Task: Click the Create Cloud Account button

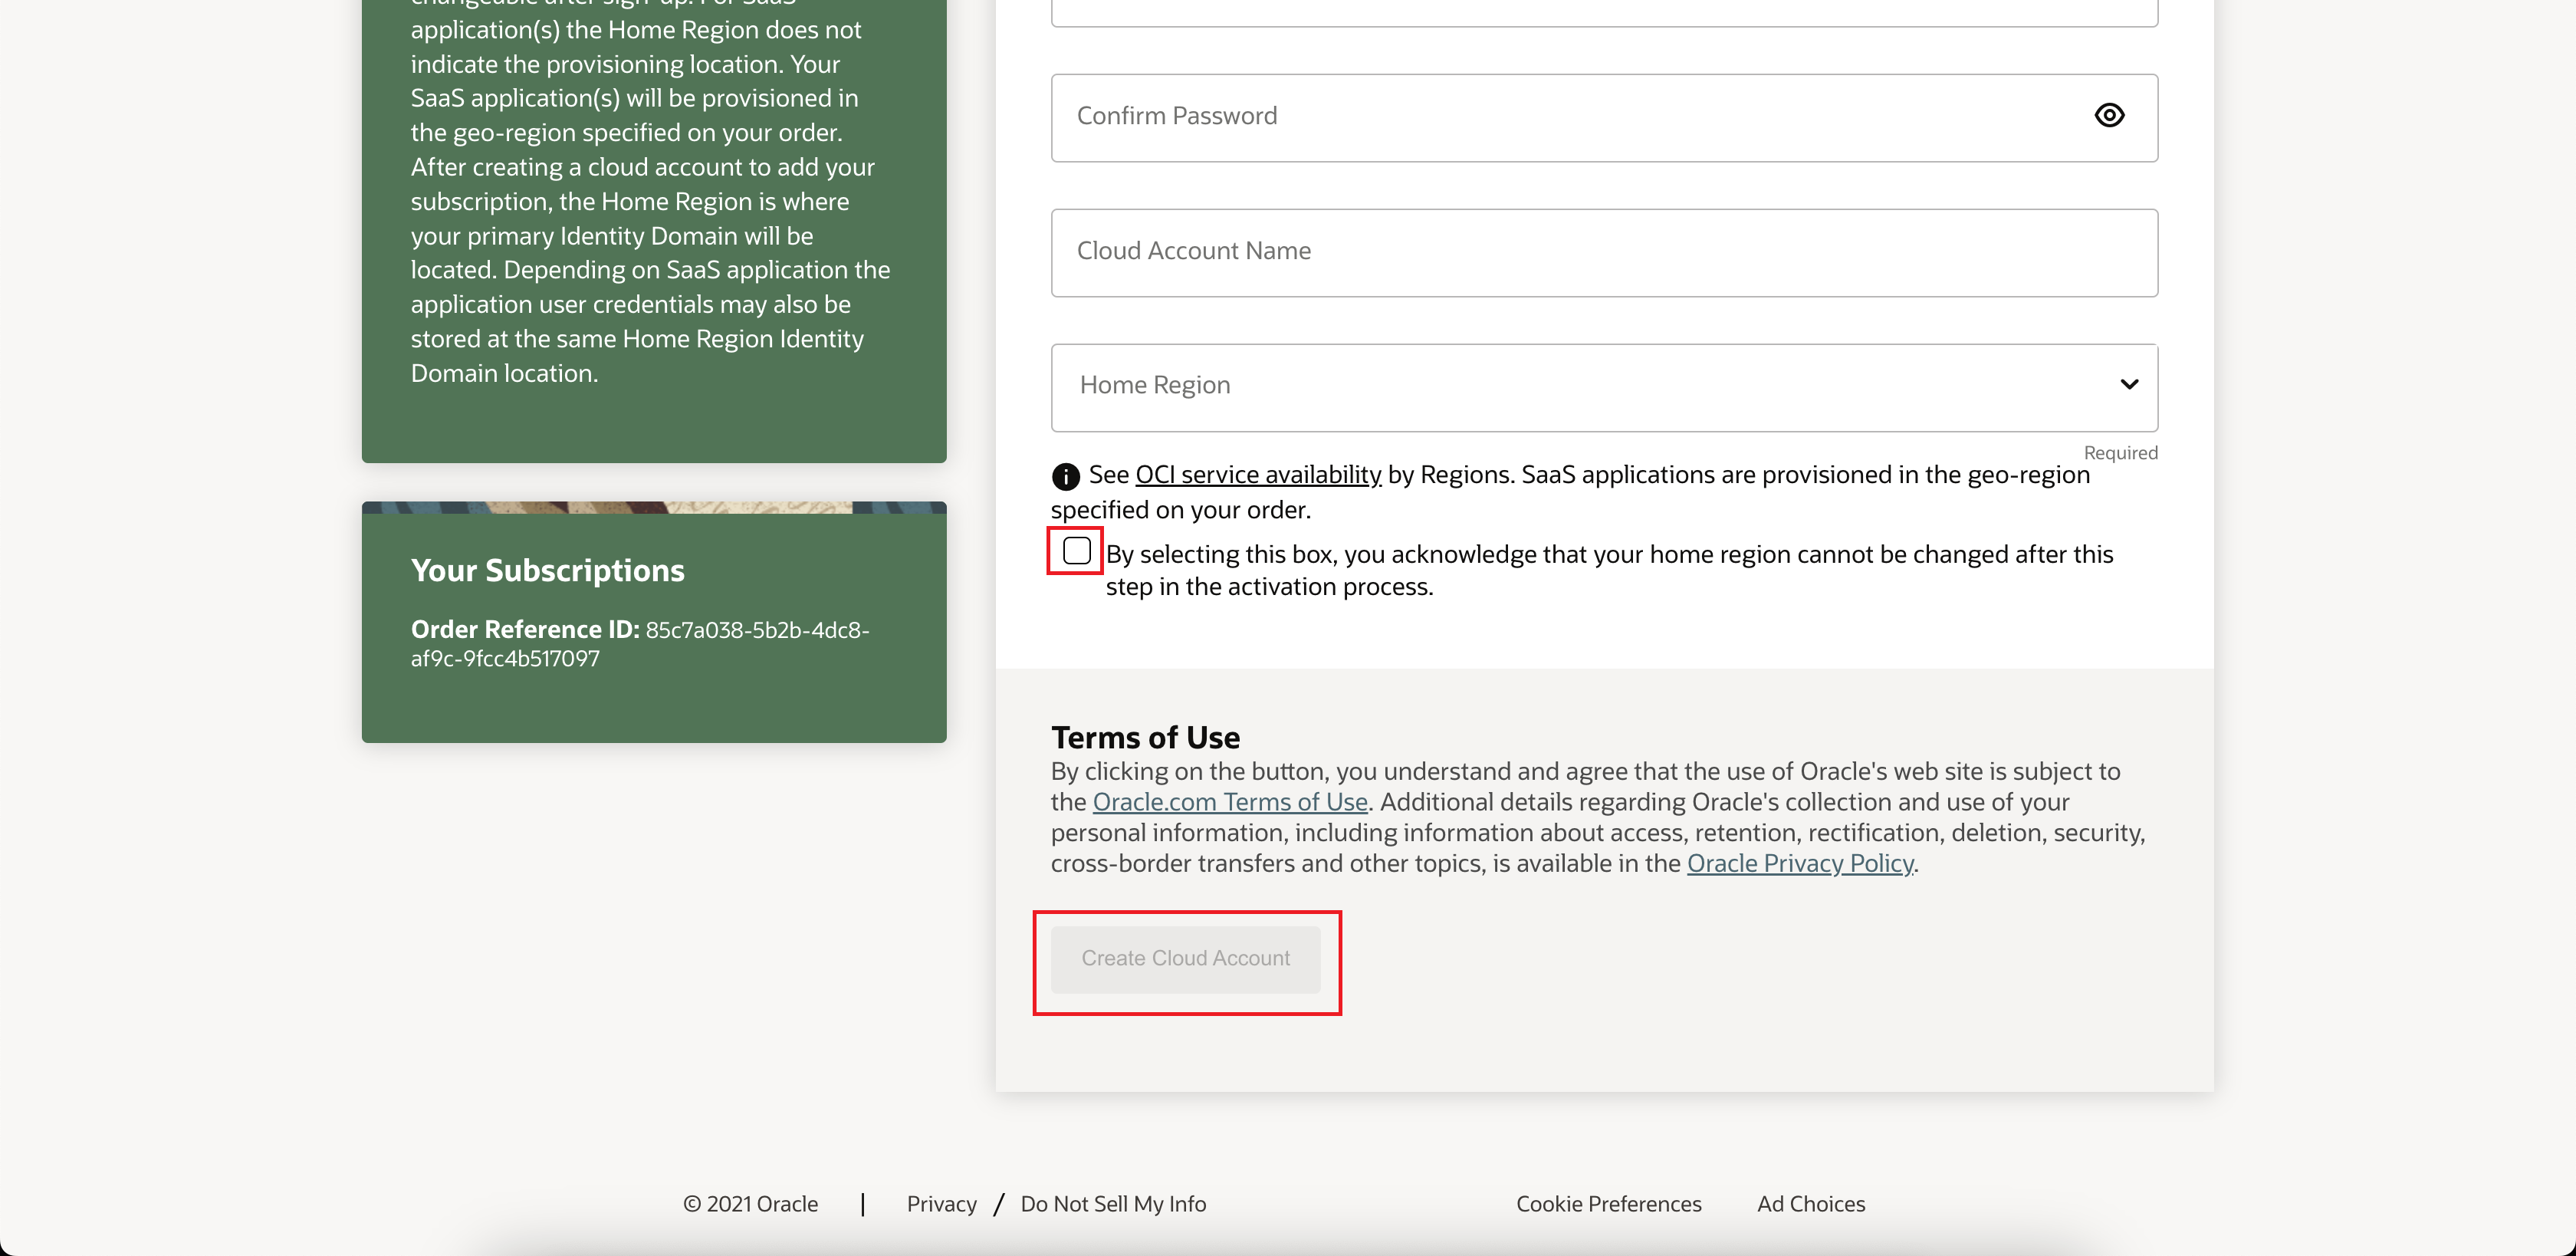Action: click(1185, 958)
